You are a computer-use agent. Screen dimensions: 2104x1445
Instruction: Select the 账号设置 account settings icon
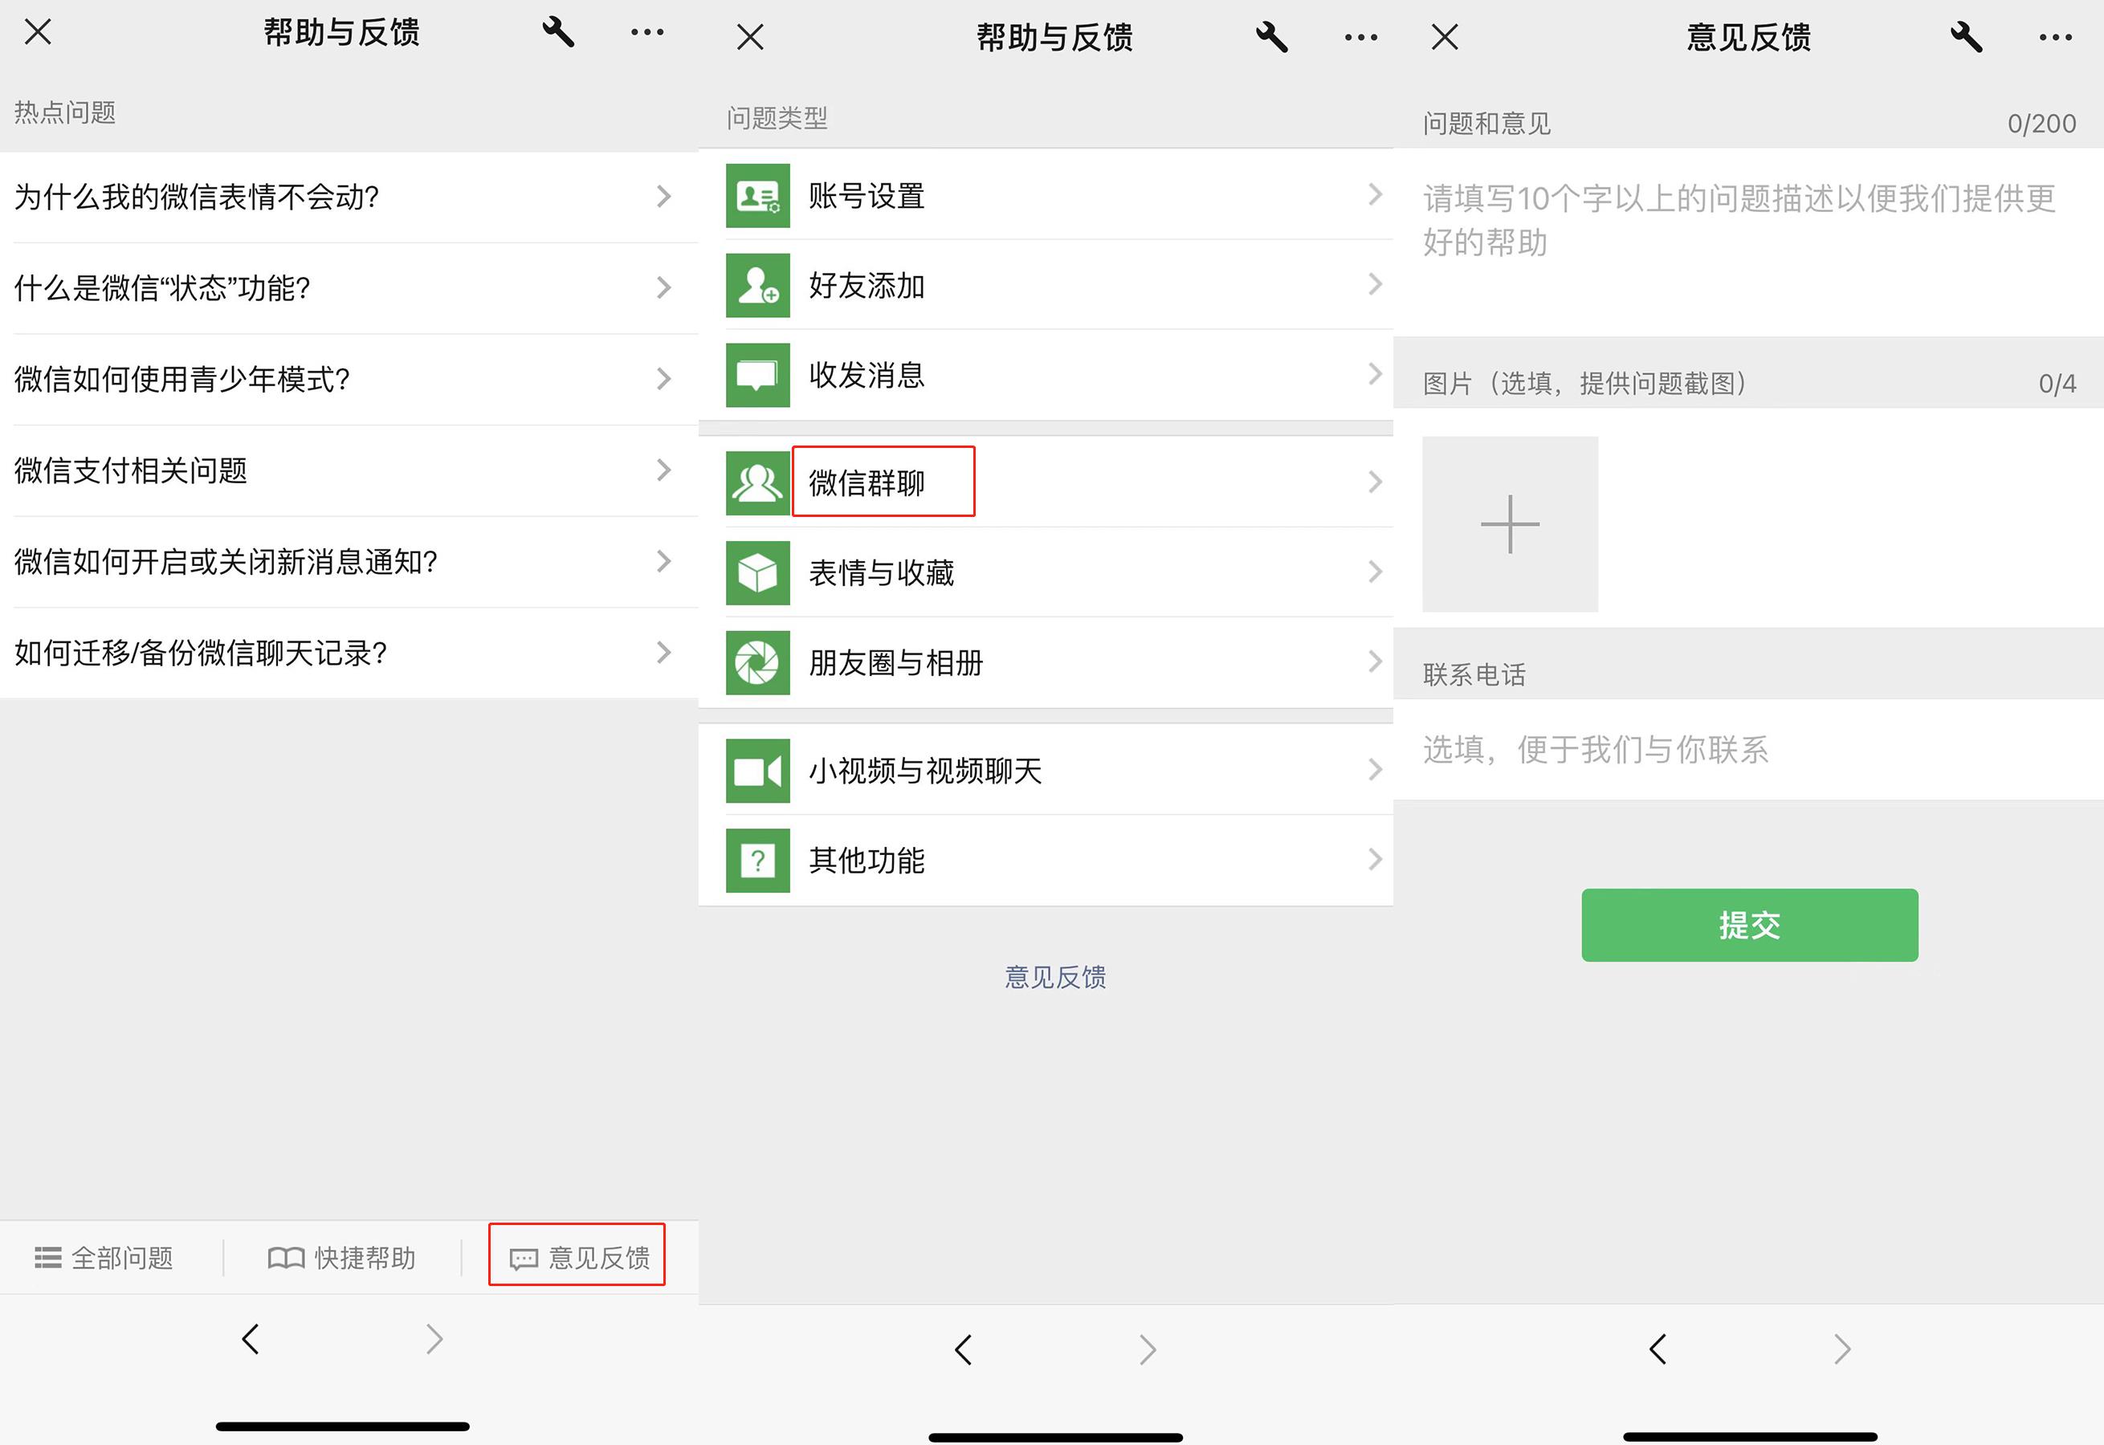coord(759,196)
